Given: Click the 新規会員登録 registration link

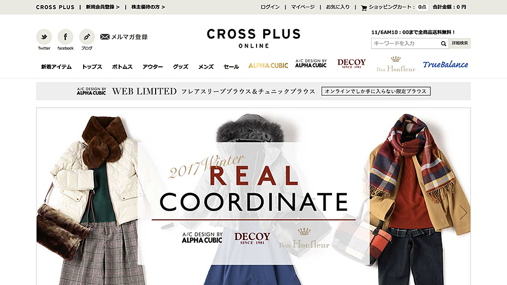Looking at the screenshot, I should [102, 7].
